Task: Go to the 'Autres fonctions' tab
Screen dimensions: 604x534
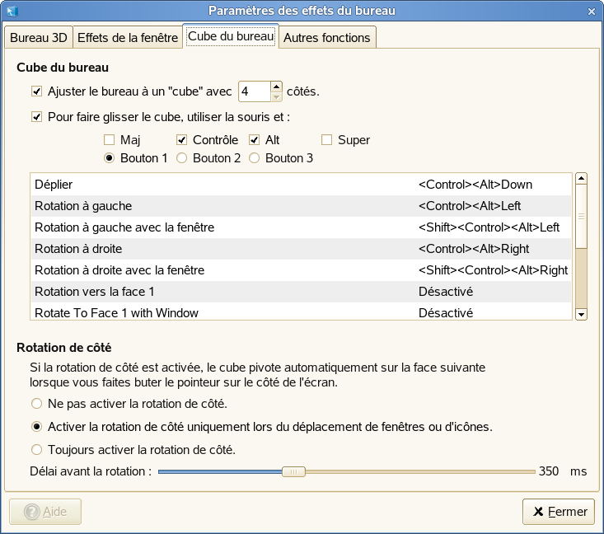Action: tap(328, 37)
